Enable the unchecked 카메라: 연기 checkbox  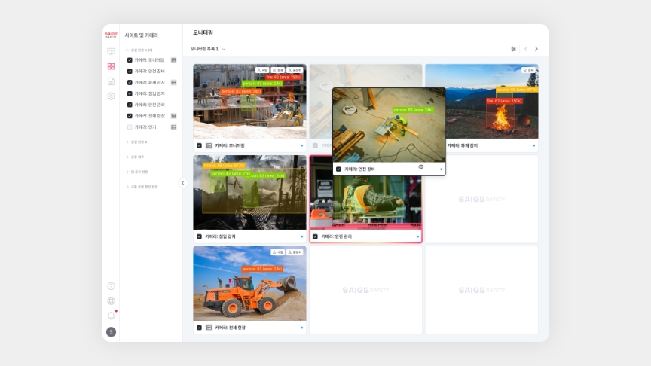click(130, 127)
